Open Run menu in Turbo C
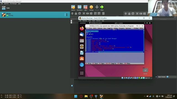 (105, 28)
